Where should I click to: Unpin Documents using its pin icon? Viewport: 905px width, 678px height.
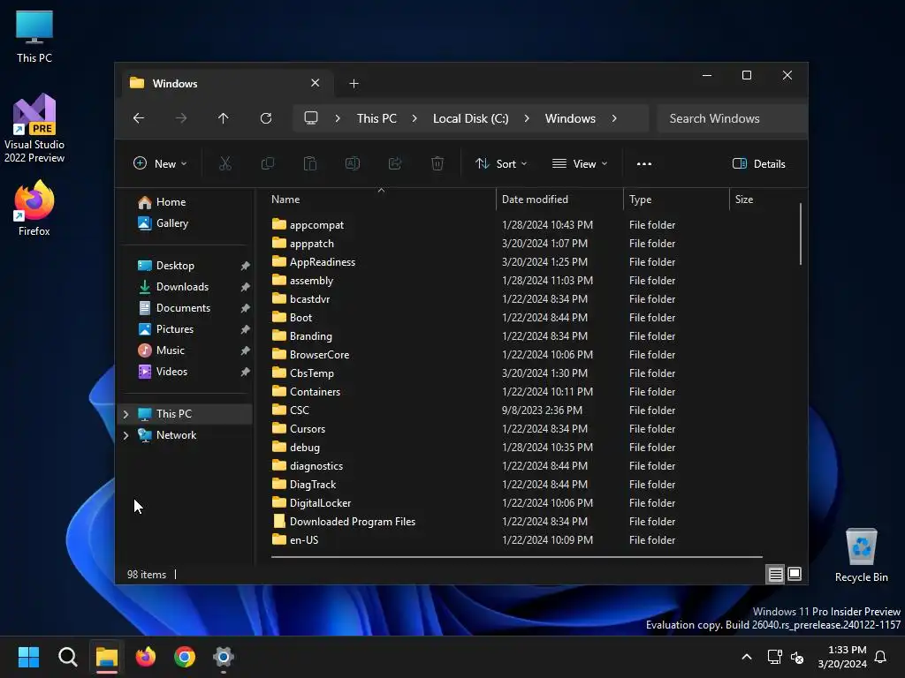coord(246,308)
